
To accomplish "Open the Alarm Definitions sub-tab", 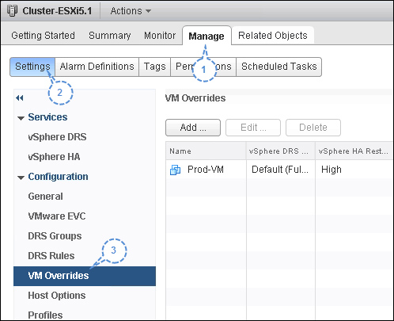I will 97,67.
